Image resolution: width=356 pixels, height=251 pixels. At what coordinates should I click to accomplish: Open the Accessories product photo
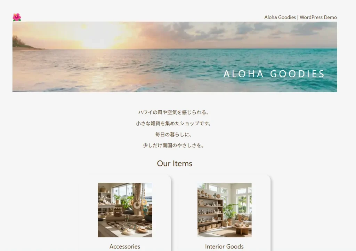click(125, 210)
